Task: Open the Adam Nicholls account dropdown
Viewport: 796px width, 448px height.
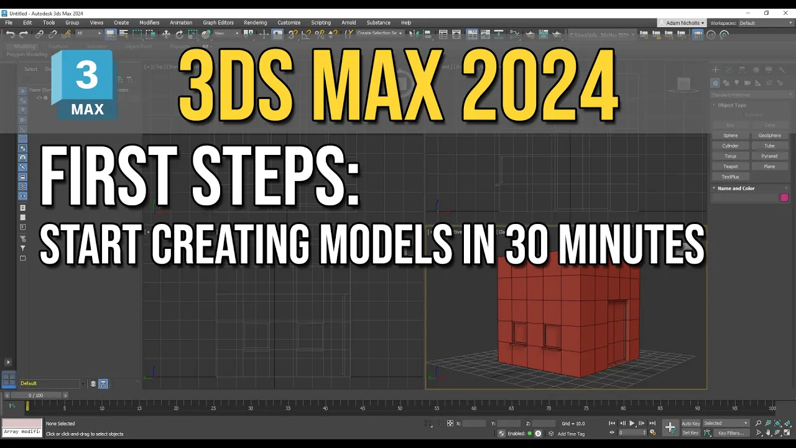Action: click(x=682, y=23)
